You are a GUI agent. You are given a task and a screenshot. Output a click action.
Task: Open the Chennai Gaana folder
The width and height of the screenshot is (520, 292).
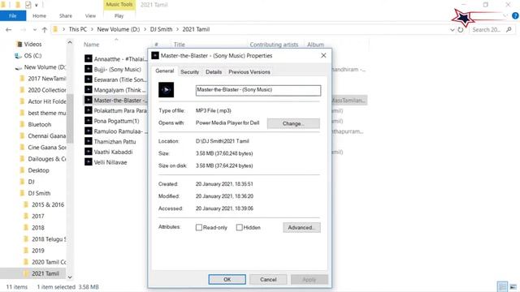(46, 135)
